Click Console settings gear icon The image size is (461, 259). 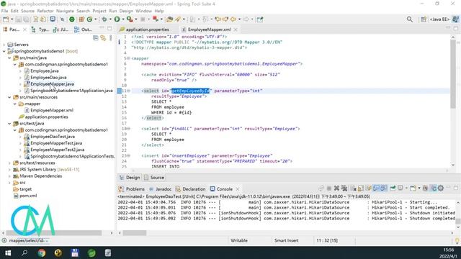click(x=440, y=188)
